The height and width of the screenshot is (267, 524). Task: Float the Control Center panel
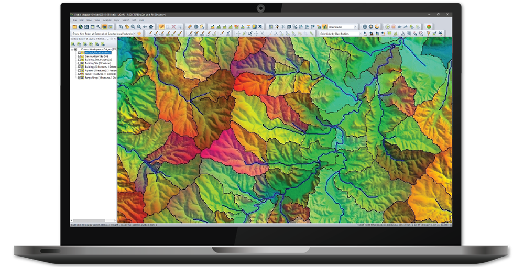[x=111, y=39]
